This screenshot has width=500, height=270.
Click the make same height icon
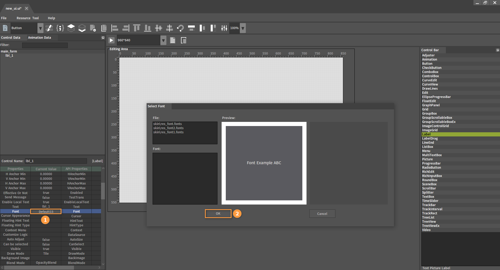pos(202,28)
